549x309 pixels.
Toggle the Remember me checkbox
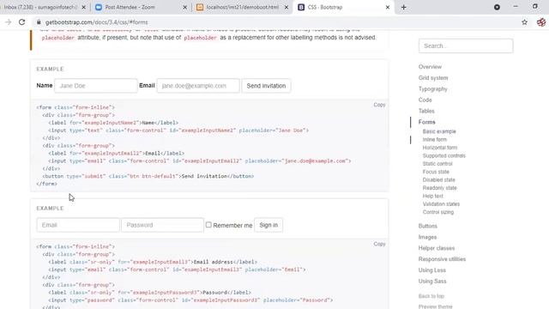click(x=208, y=225)
